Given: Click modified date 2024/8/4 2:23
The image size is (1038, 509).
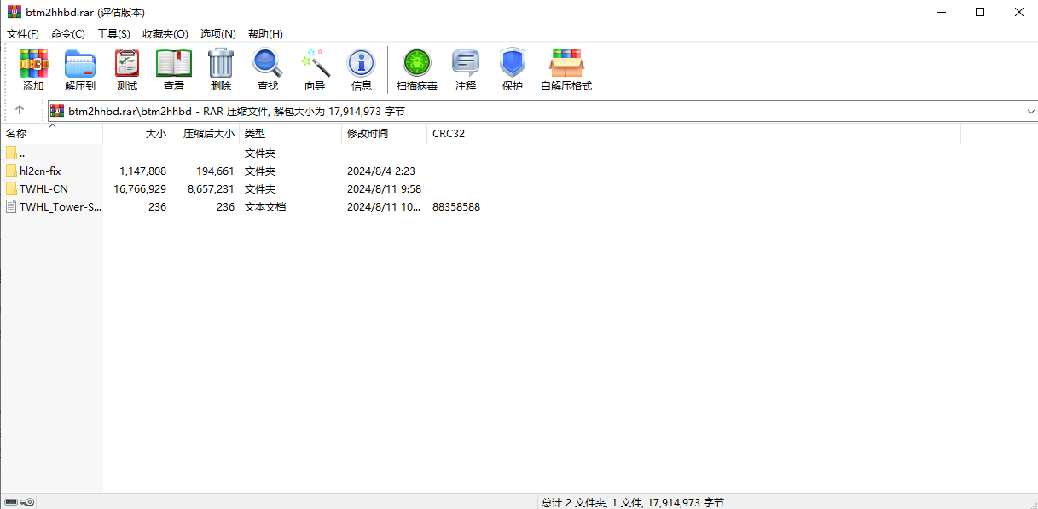Looking at the screenshot, I should click(381, 171).
